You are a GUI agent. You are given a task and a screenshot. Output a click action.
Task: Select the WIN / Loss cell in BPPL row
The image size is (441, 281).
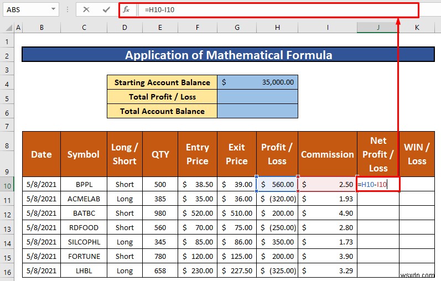click(x=417, y=185)
